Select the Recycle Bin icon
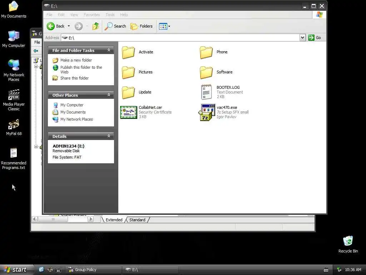366x275 pixels. click(x=348, y=244)
